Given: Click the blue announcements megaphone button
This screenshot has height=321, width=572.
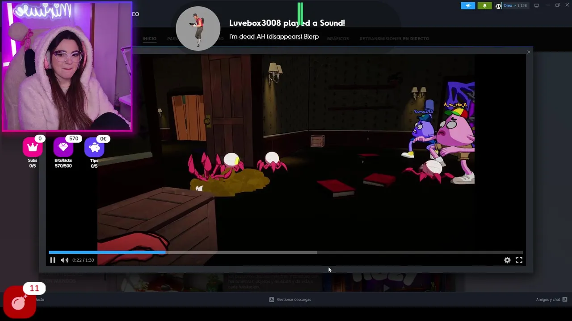Looking at the screenshot, I should point(468,5).
